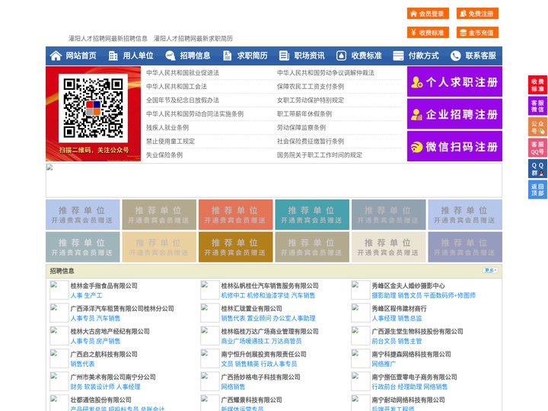Open the 求职简历 menu item
The width and height of the screenshot is (548, 411).
253,56
